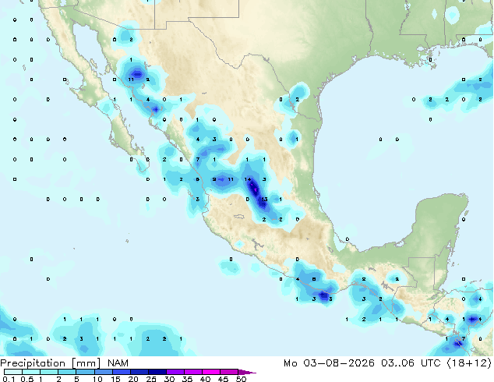This screenshot has height=382, width=494.
Task: Click the '40' legend scale label
Action: [x=205, y=379]
